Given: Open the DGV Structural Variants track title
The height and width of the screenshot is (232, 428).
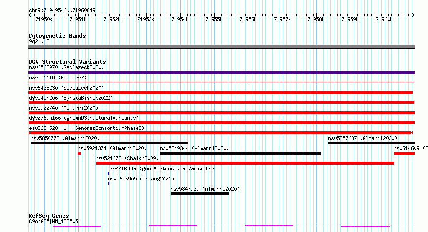Looking at the screenshot, I should (x=67, y=62).
